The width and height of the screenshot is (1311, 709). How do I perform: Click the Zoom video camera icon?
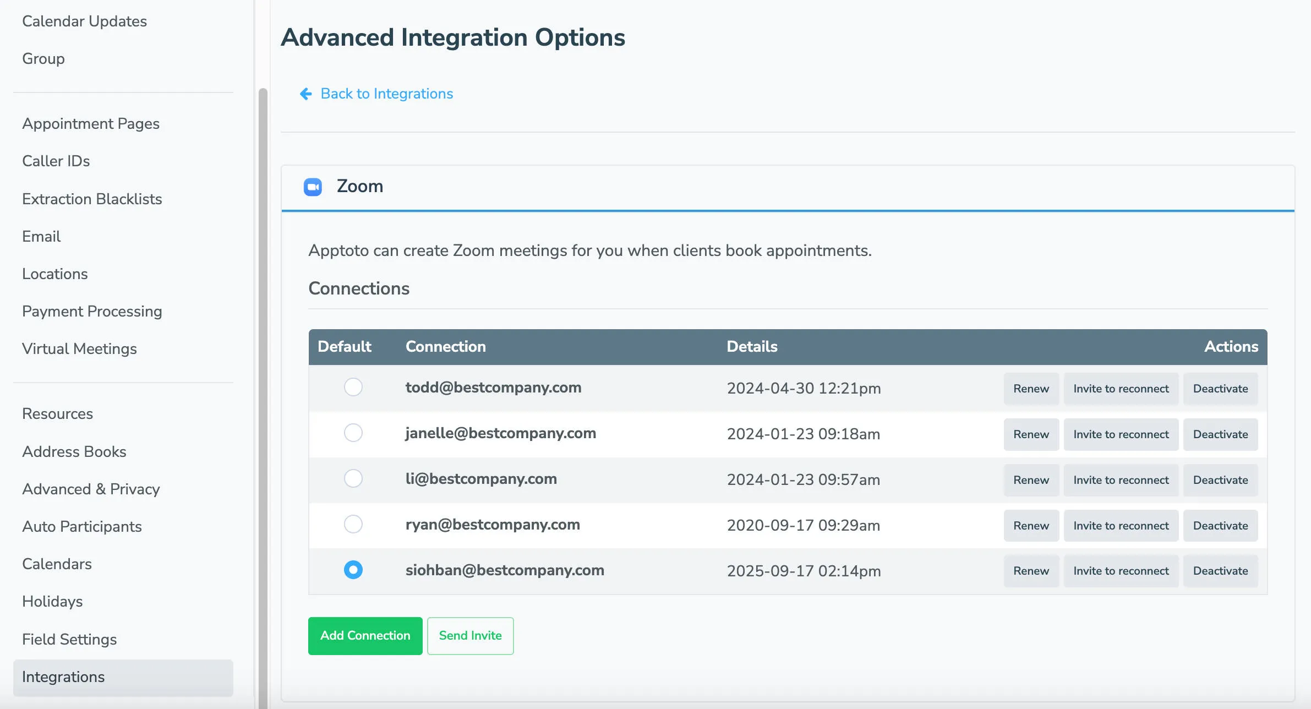(313, 187)
